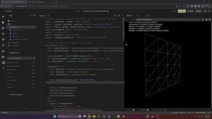Viewport: 212px width, 119px height.
Task: Open the sparkle AI icon in sidebar
Action: click(3, 68)
